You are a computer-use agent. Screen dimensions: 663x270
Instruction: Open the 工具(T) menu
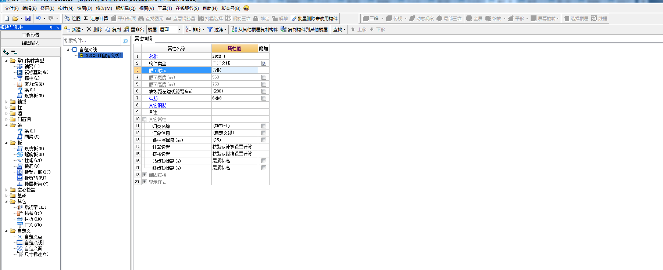[x=165, y=8]
